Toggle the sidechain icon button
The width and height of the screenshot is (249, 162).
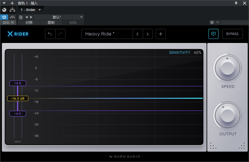click(x=12, y=17)
